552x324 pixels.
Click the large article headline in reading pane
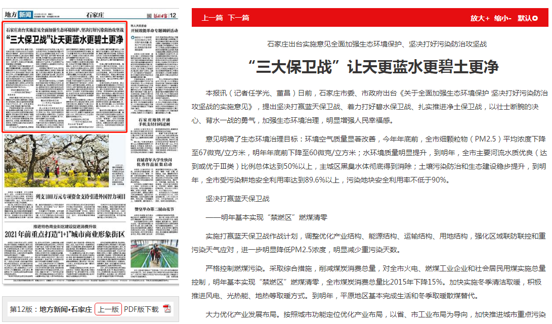pyautogui.click(x=373, y=66)
